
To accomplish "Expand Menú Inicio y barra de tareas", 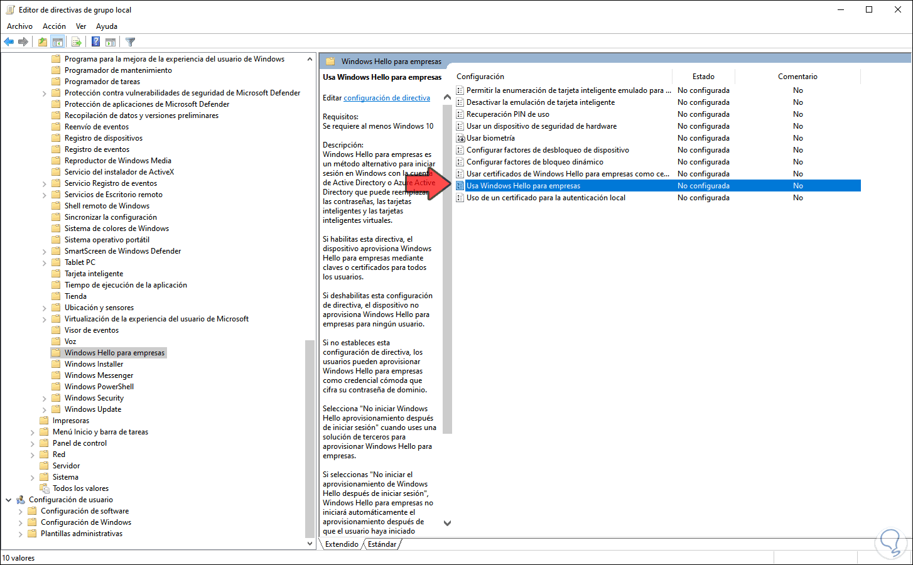I will click(x=33, y=433).
